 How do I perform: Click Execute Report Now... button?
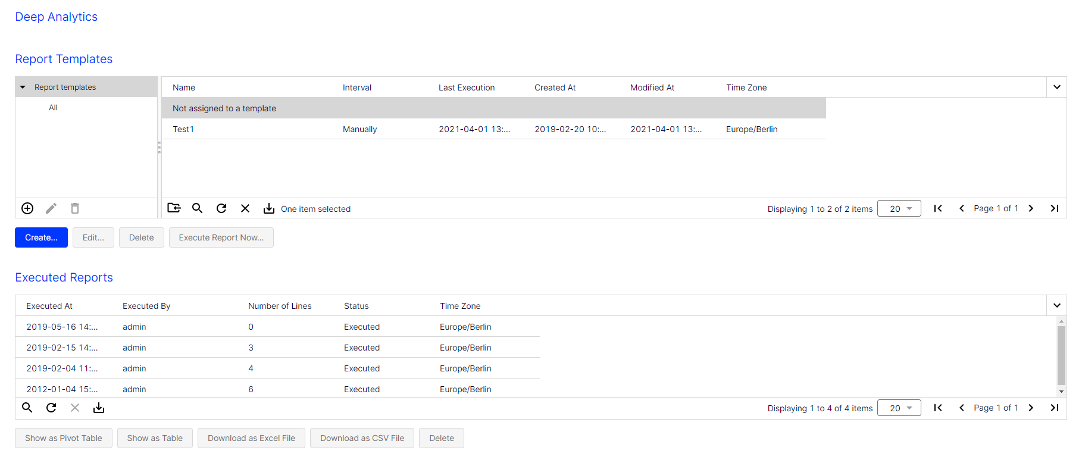221,237
